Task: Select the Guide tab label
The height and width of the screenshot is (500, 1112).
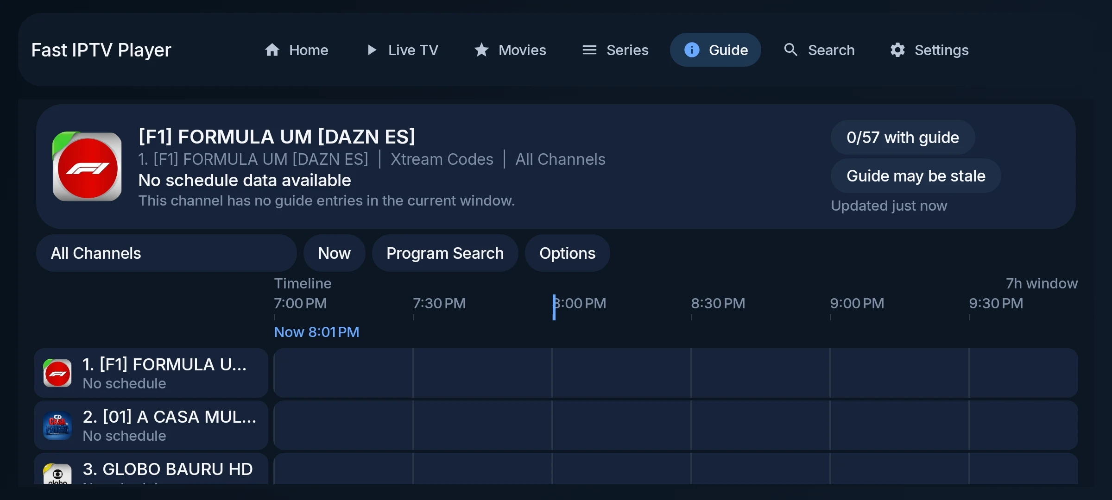Action: click(x=728, y=50)
